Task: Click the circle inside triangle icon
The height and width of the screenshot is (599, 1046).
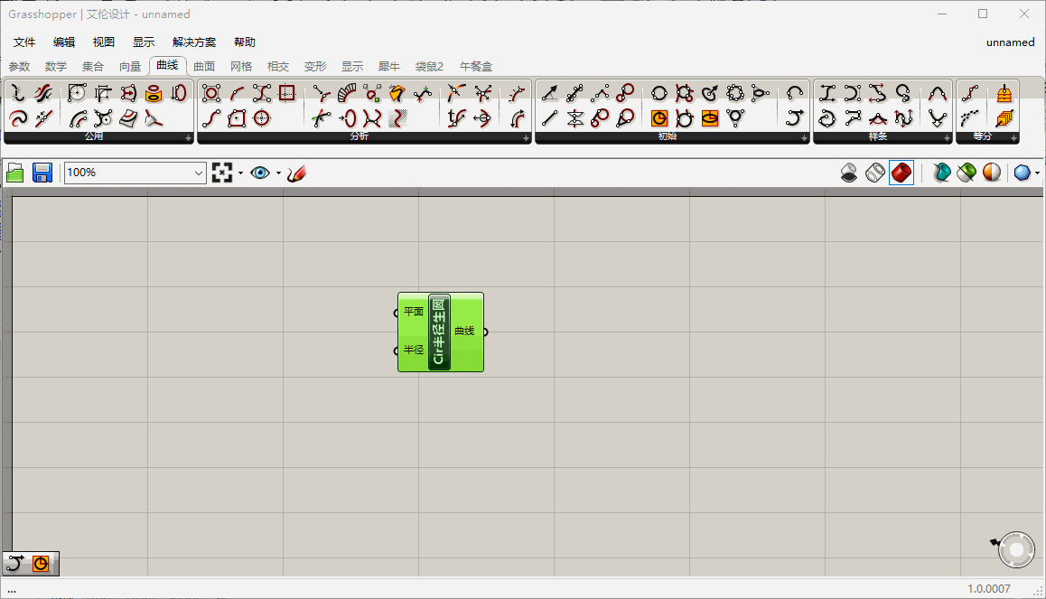Action: pos(735,118)
